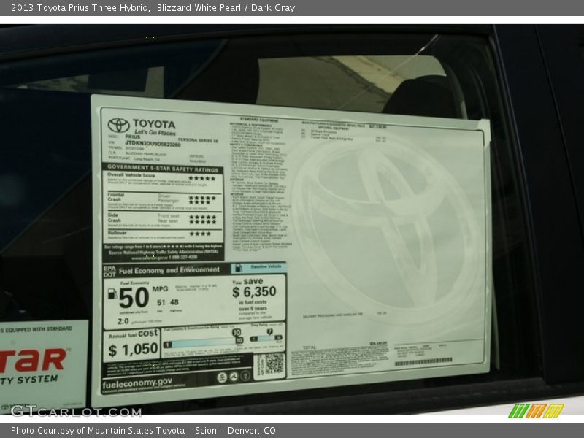Click the smog rating scale bar
Image resolution: width=584 pixels, height=438 pixels.
(x=266, y=338)
